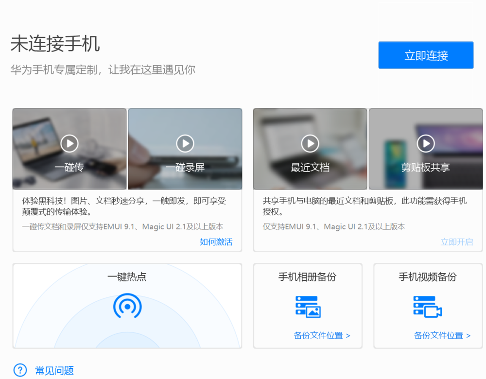
Task: Click the 立即开启 link
Action: point(457,241)
